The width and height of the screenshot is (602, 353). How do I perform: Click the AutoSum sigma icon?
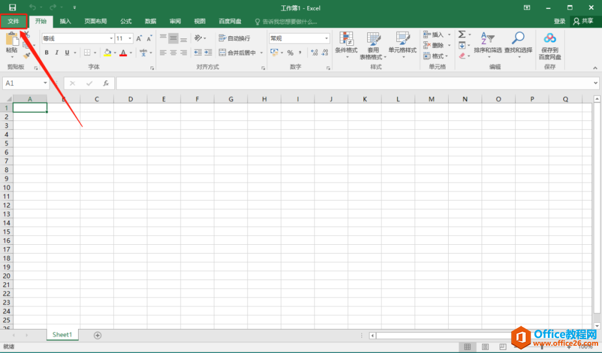[462, 35]
